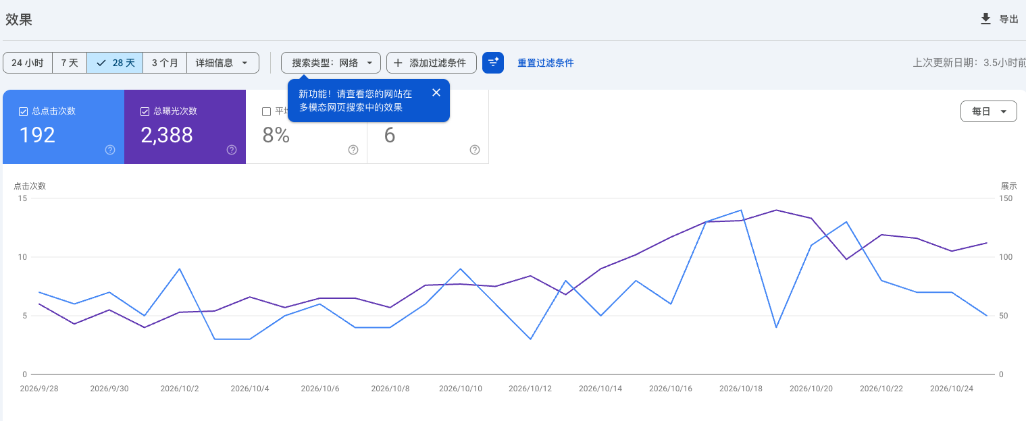The height and width of the screenshot is (421, 1026).
Task: Click the 效果 page heading
Action: point(19,20)
